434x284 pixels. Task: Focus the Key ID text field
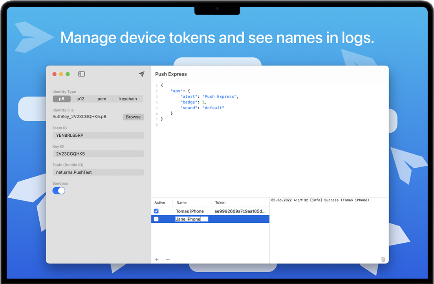coord(98,154)
